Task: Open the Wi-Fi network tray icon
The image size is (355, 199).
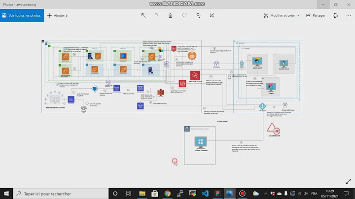Action: point(299,194)
